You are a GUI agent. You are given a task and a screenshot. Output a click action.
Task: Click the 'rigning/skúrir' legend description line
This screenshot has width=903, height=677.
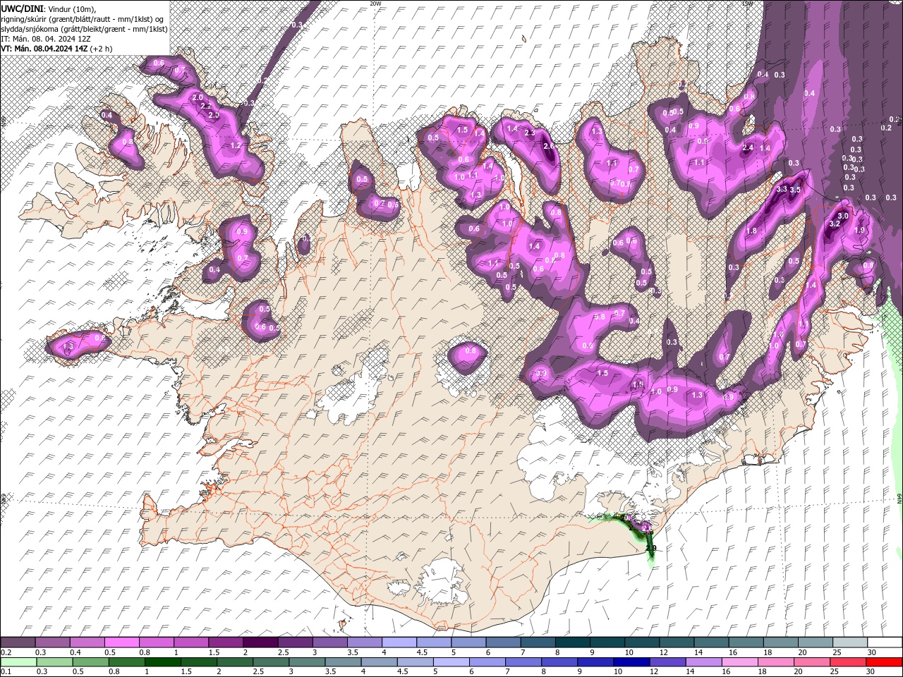82,18
